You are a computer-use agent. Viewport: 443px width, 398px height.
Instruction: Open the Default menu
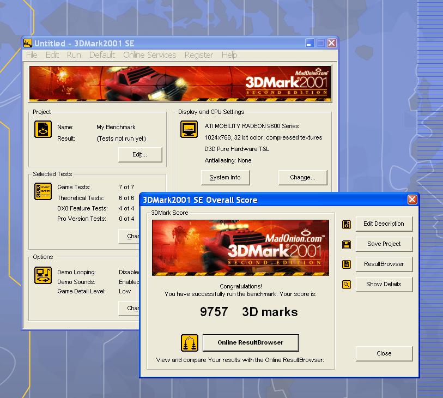click(x=102, y=55)
